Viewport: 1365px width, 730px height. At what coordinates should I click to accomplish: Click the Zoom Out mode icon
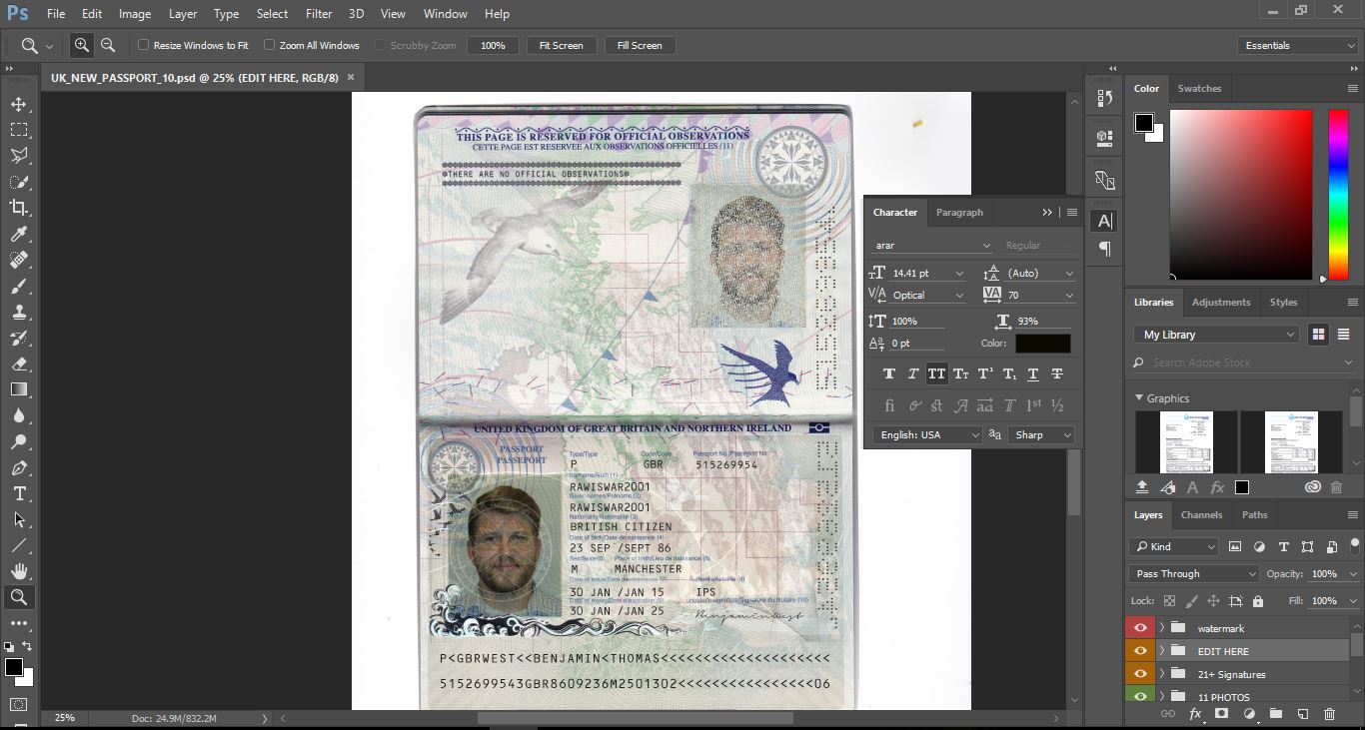108,45
